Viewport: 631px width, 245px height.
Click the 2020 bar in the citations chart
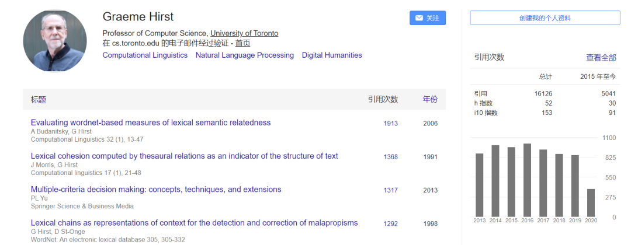(x=591, y=202)
